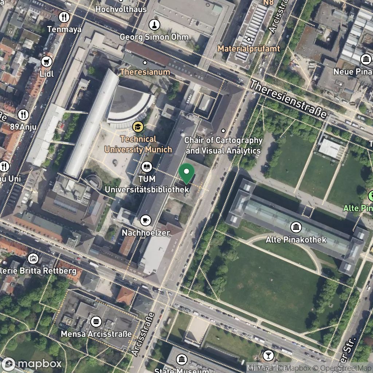Click the 89Anju restaurant icon

(23, 115)
